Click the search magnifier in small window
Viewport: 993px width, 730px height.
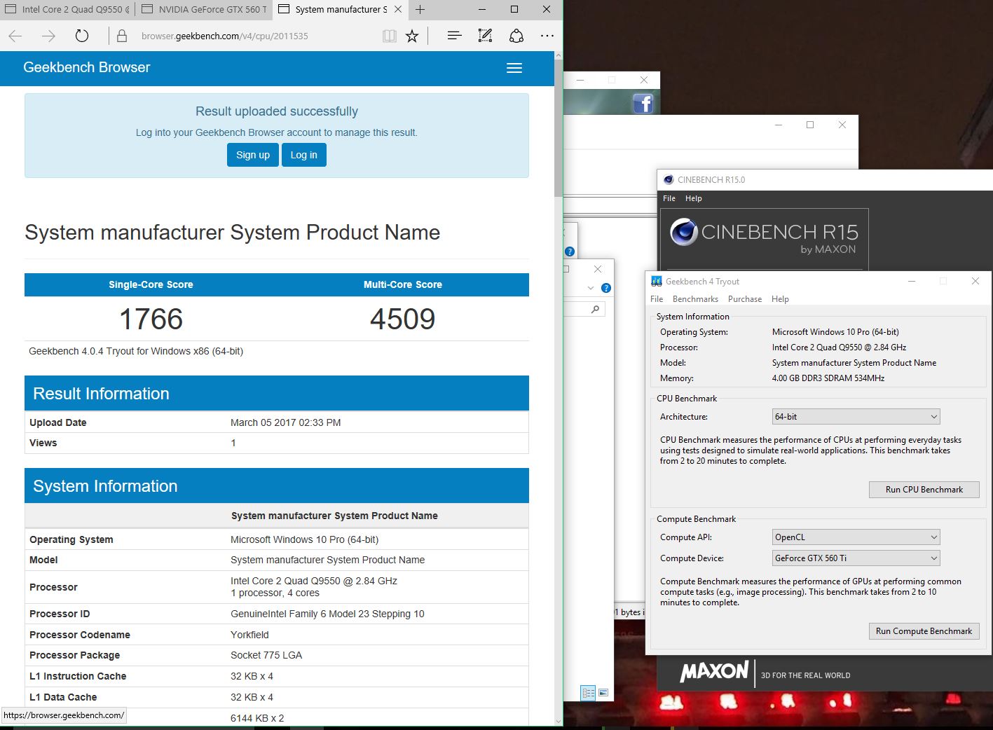coord(595,309)
